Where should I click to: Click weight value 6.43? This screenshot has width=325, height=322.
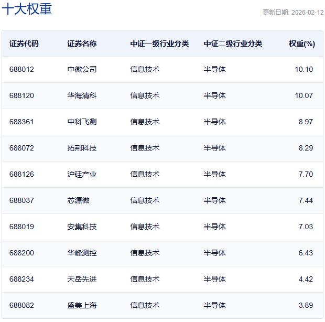(306, 253)
